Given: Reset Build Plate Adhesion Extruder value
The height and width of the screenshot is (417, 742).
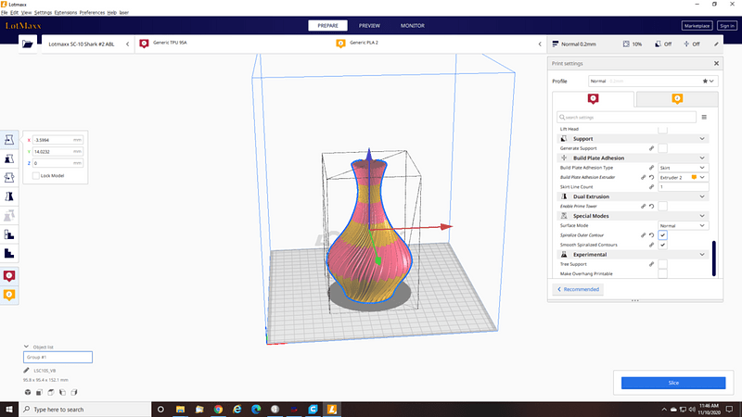Looking at the screenshot, I should pyautogui.click(x=652, y=177).
